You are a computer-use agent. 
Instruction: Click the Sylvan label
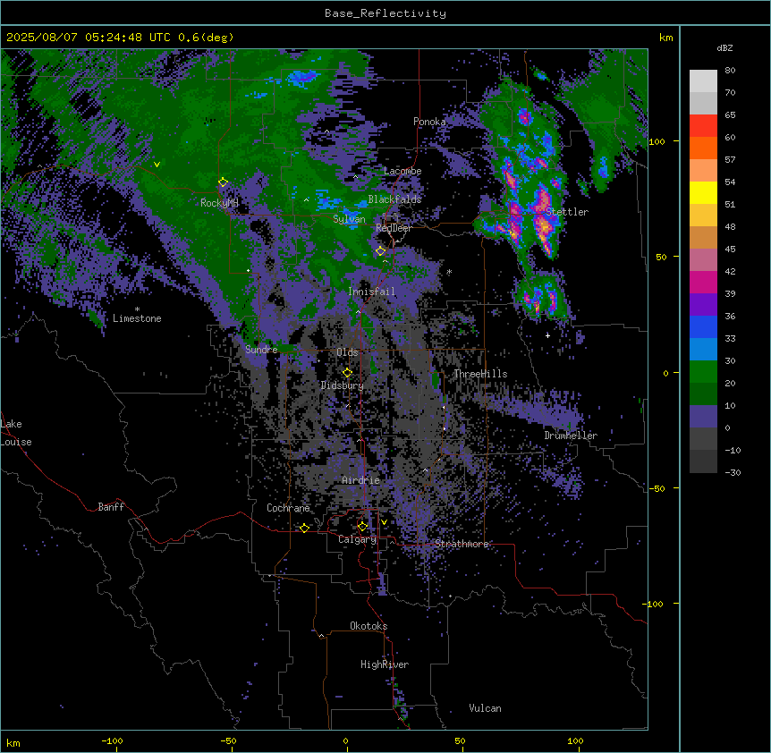click(x=349, y=219)
